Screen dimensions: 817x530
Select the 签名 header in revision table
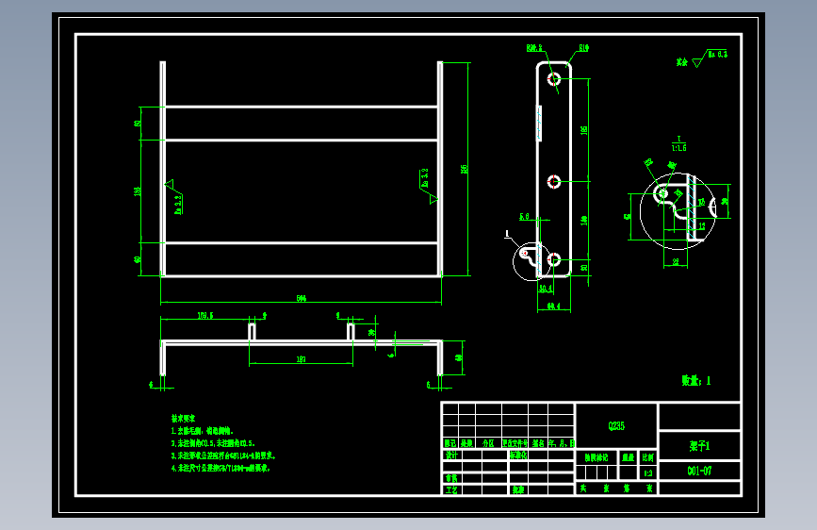[538, 443]
